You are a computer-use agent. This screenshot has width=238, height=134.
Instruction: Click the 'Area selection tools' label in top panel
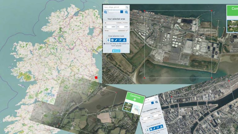[x=116, y=36]
